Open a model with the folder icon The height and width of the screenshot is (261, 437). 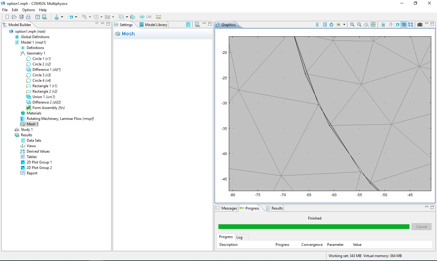click(14, 17)
